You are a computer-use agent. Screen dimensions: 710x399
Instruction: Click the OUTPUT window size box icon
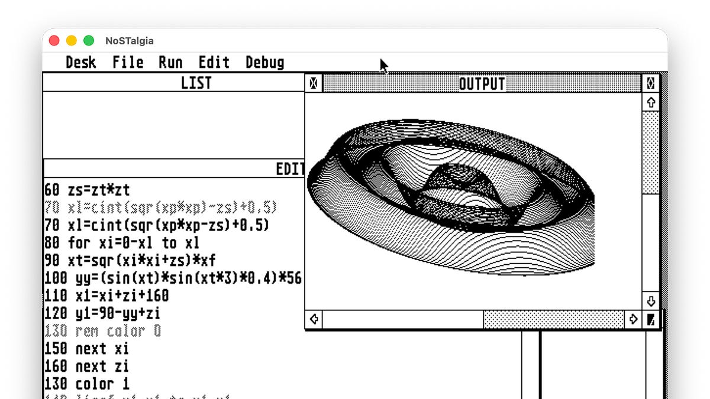click(x=651, y=320)
